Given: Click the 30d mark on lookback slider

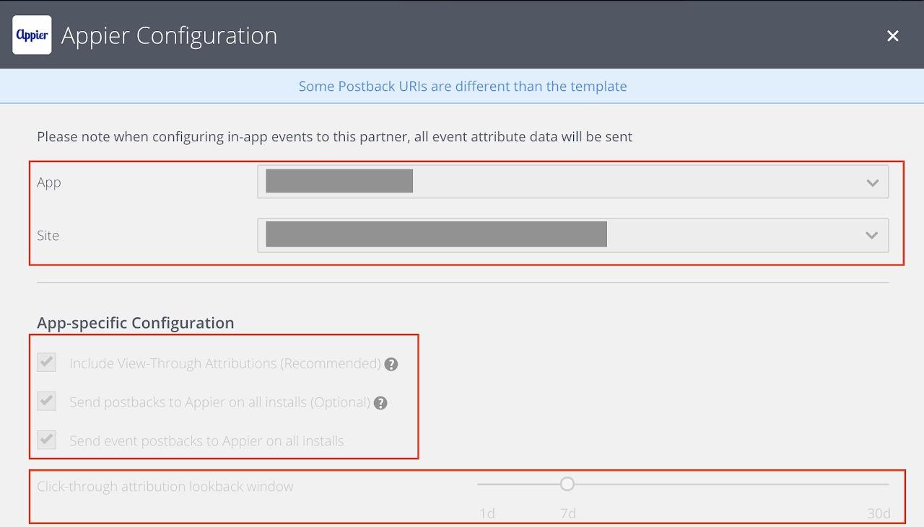Looking at the screenshot, I should pyautogui.click(x=879, y=513).
